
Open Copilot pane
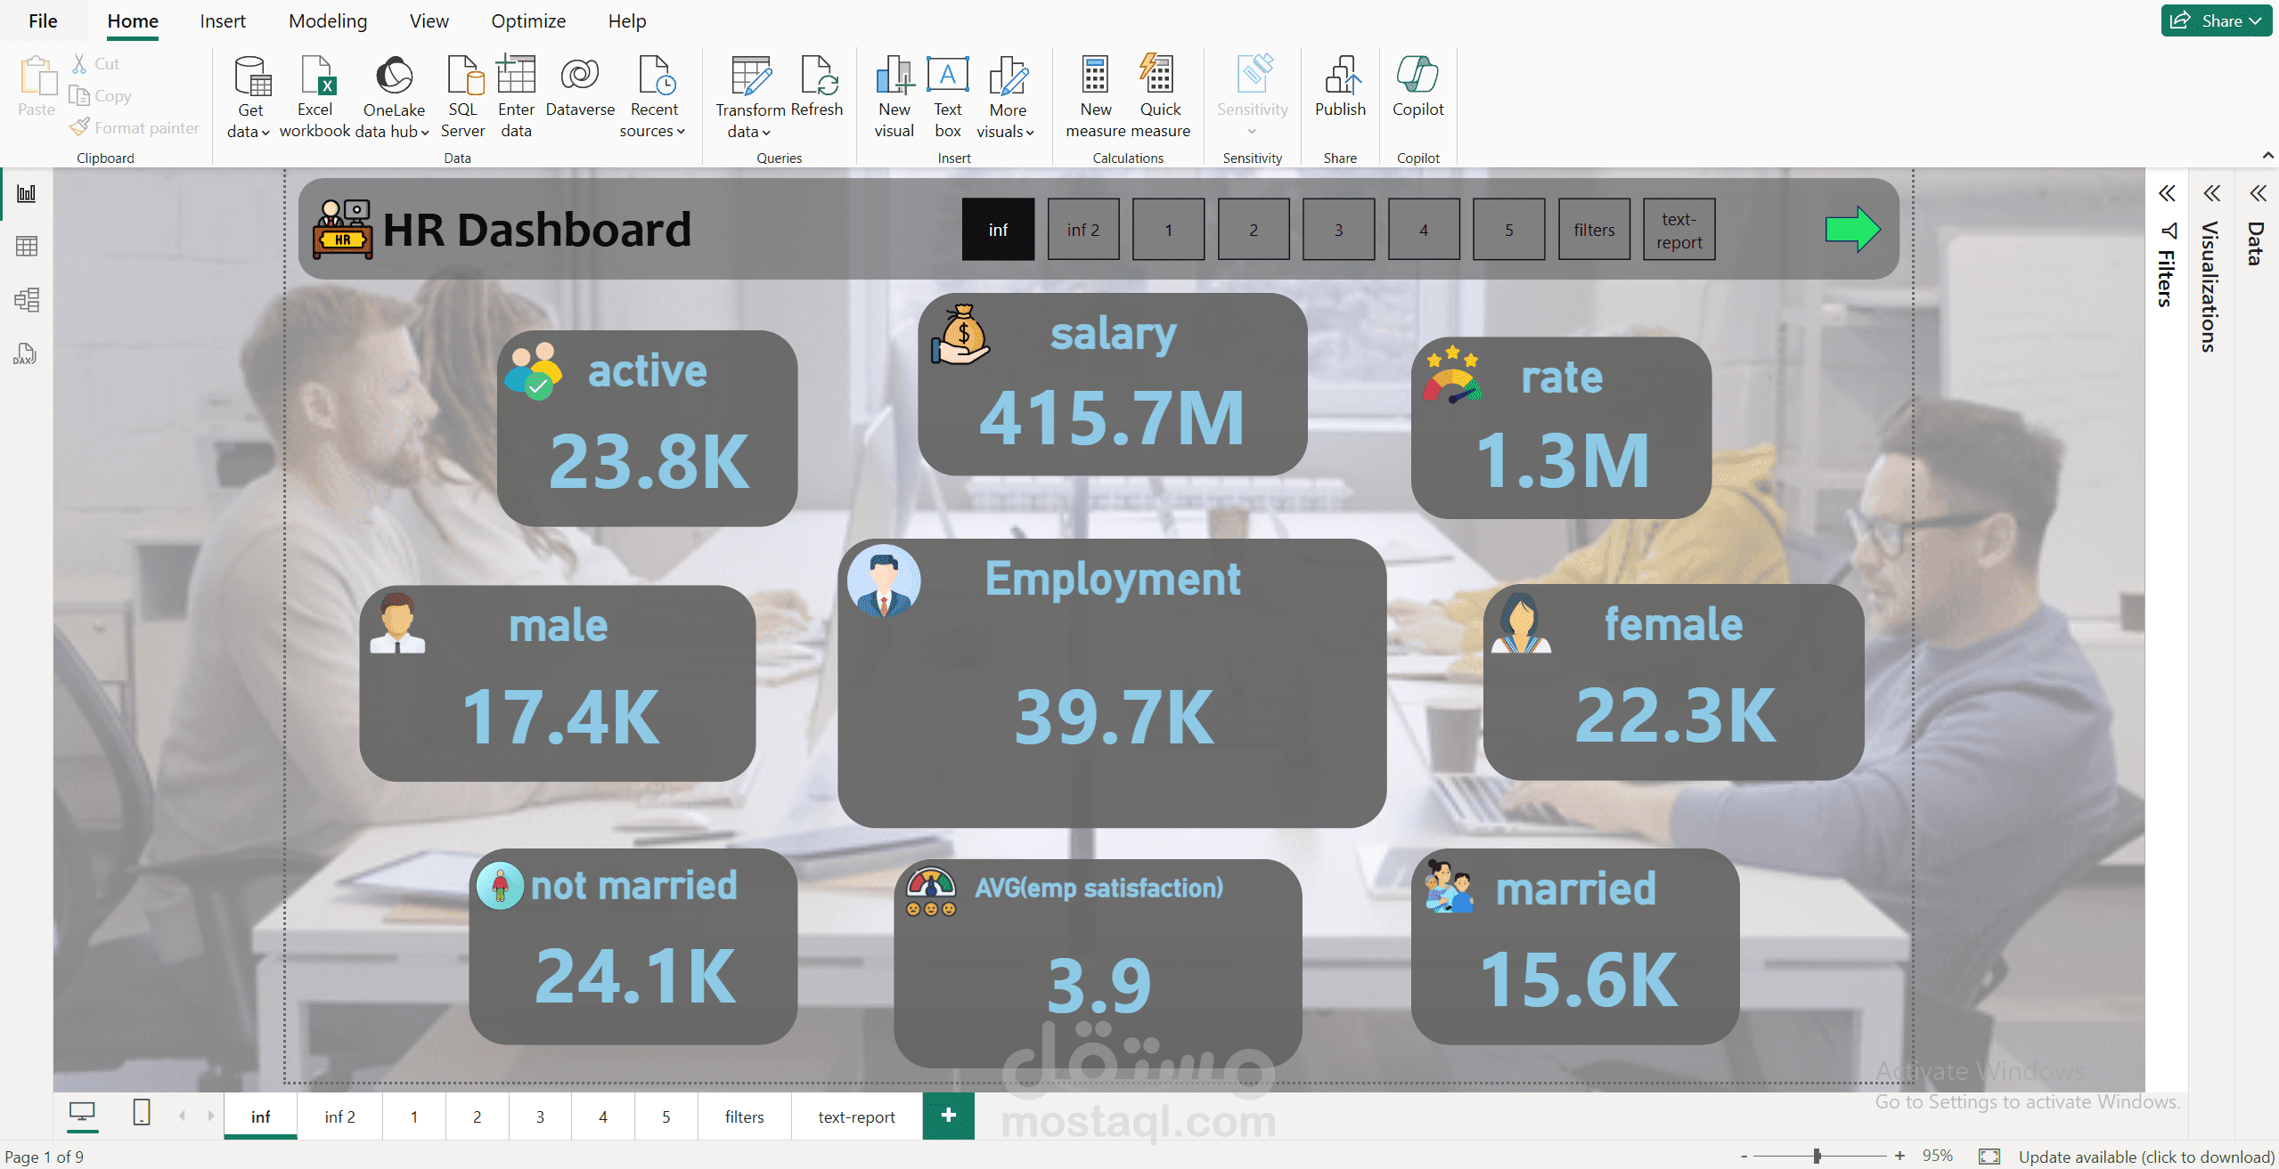[1418, 86]
